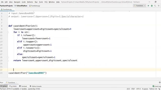The width and height of the screenshot is (161, 90).
Task: Open the Event Log
Action: click(156, 86)
